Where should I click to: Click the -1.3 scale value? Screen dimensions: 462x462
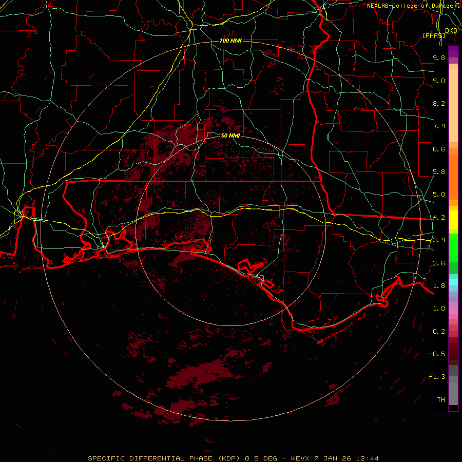[437, 377]
